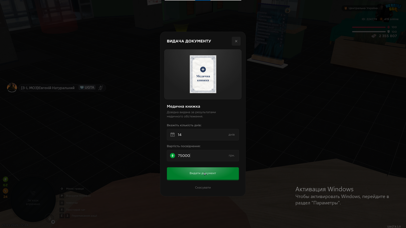
Task: Click the 419 online counter
Action: click(391, 19)
